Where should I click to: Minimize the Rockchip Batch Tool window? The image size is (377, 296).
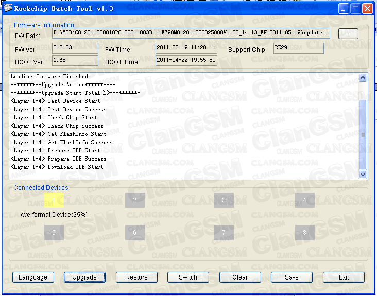[x=344, y=9]
